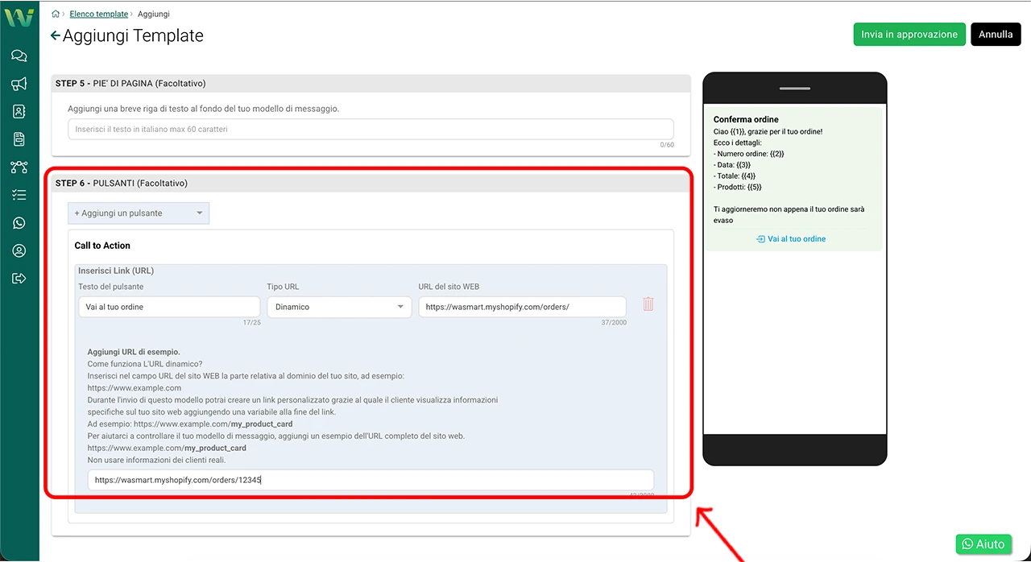Click the footer text input field

click(371, 129)
